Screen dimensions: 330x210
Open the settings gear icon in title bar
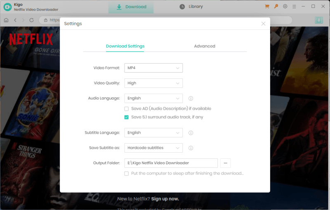[285, 7]
